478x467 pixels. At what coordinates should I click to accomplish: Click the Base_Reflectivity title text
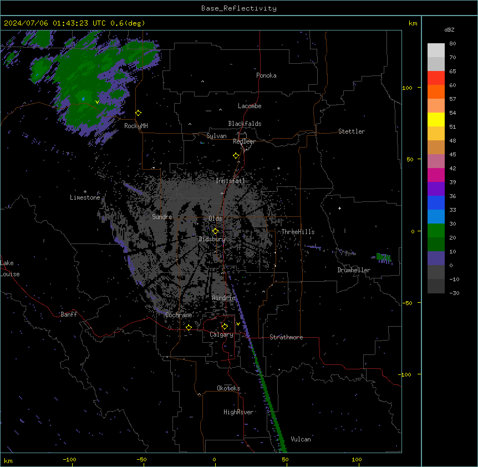click(239, 8)
